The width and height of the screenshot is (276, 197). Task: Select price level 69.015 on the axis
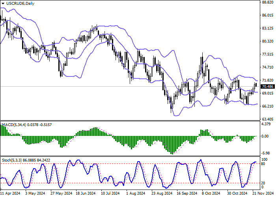point(268,93)
